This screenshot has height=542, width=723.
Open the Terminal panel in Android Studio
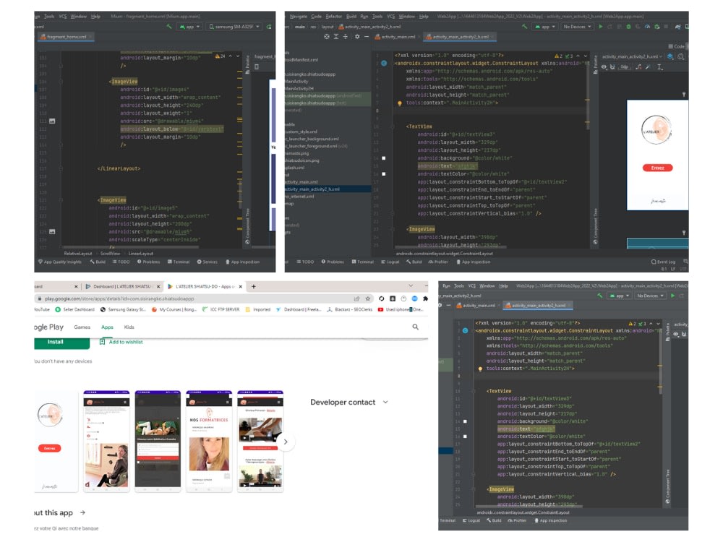pyautogui.click(x=361, y=262)
